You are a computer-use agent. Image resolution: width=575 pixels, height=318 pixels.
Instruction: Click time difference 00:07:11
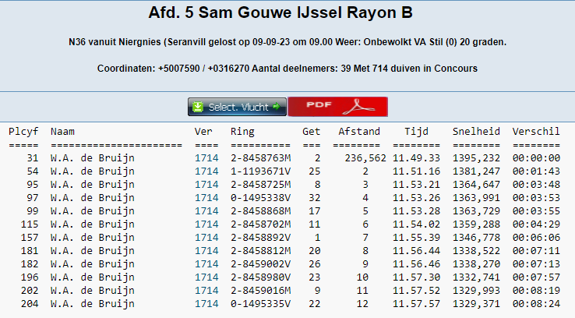pos(536,250)
